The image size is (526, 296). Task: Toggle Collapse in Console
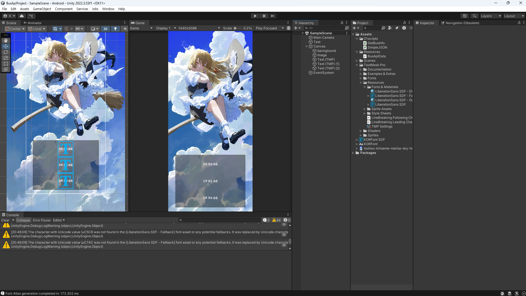click(23, 220)
